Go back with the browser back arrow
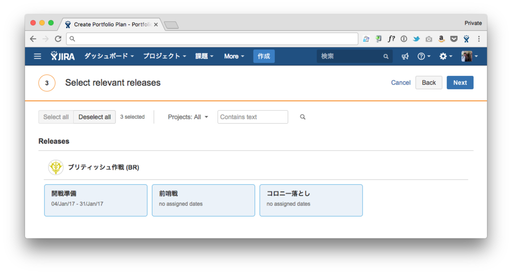 click(33, 39)
